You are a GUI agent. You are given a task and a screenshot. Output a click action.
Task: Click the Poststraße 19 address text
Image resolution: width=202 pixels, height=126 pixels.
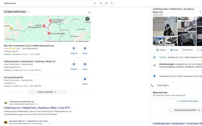click(x=10, y=83)
